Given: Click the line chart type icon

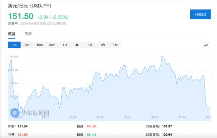Looking at the screenshot, I should click(x=206, y=45).
